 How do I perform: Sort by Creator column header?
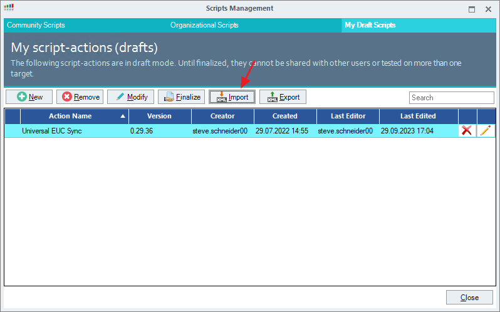tap(222, 116)
